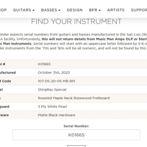This screenshot has height=147, width=147.
Task: Select product code 107-DS-20-05-MB-BM
Action: tap(56, 81)
